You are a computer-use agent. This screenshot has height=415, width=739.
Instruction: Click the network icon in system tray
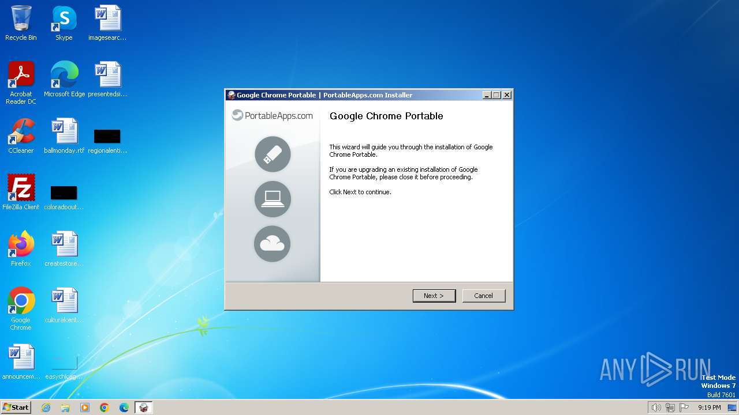(670, 408)
